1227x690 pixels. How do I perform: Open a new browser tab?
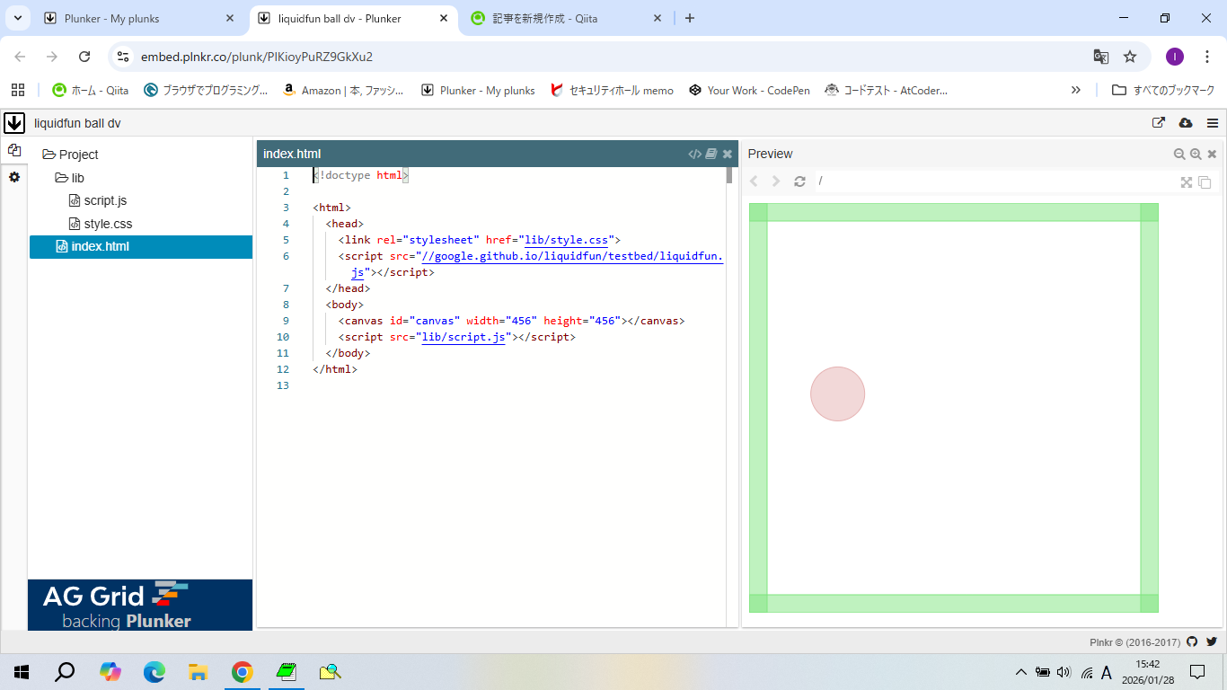coord(690,18)
